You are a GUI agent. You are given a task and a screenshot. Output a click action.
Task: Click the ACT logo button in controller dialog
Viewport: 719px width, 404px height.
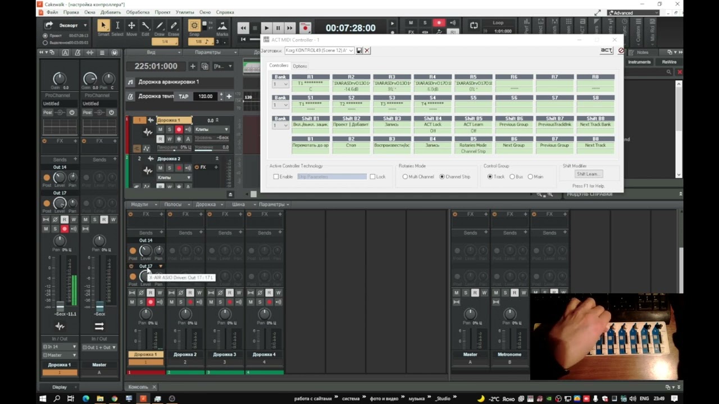tap(607, 50)
